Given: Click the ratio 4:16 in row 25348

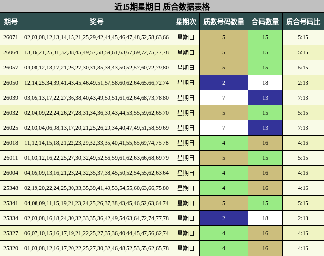Looking at the screenshot, I should tap(303, 188).
